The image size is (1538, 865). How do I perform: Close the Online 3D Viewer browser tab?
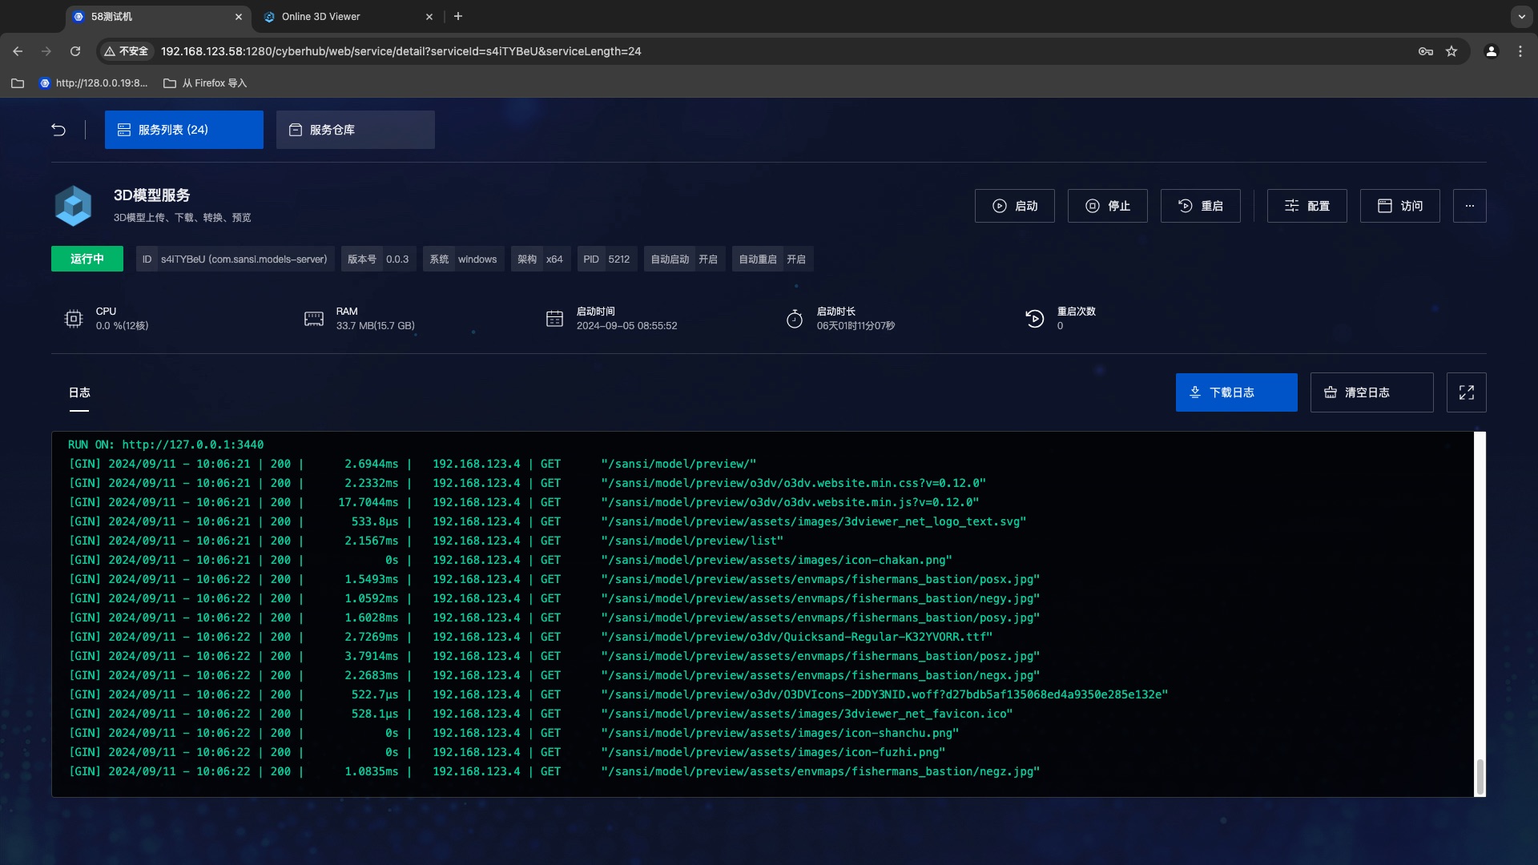pos(429,16)
